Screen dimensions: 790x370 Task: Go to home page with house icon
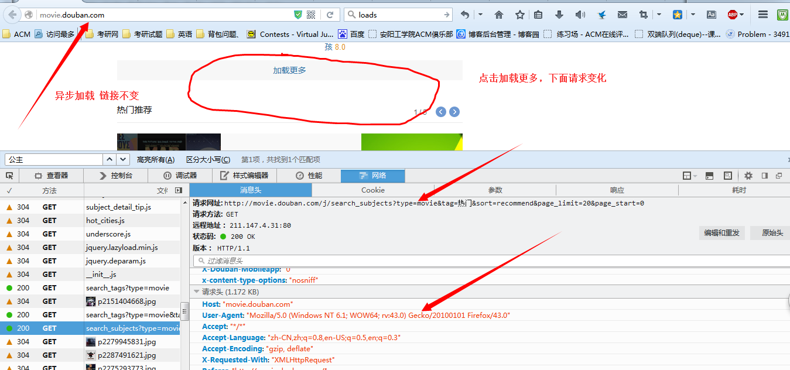[x=499, y=15]
